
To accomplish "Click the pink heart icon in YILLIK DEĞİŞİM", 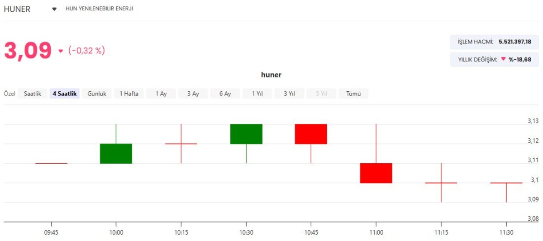I will point(503,59).
